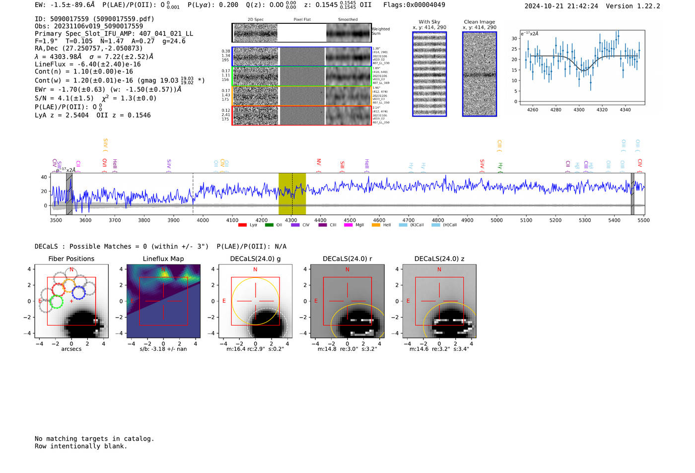Open the DECaLS(24.0) g image
The width and height of the screenshot is (695, 473).
[256, 301]
